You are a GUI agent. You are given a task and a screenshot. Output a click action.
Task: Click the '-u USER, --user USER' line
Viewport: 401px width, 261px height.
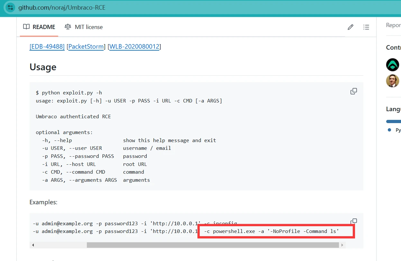[106, 148]
